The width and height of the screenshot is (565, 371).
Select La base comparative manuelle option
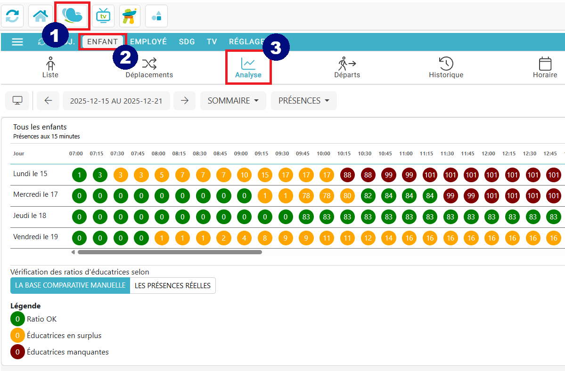coord(70,286)
